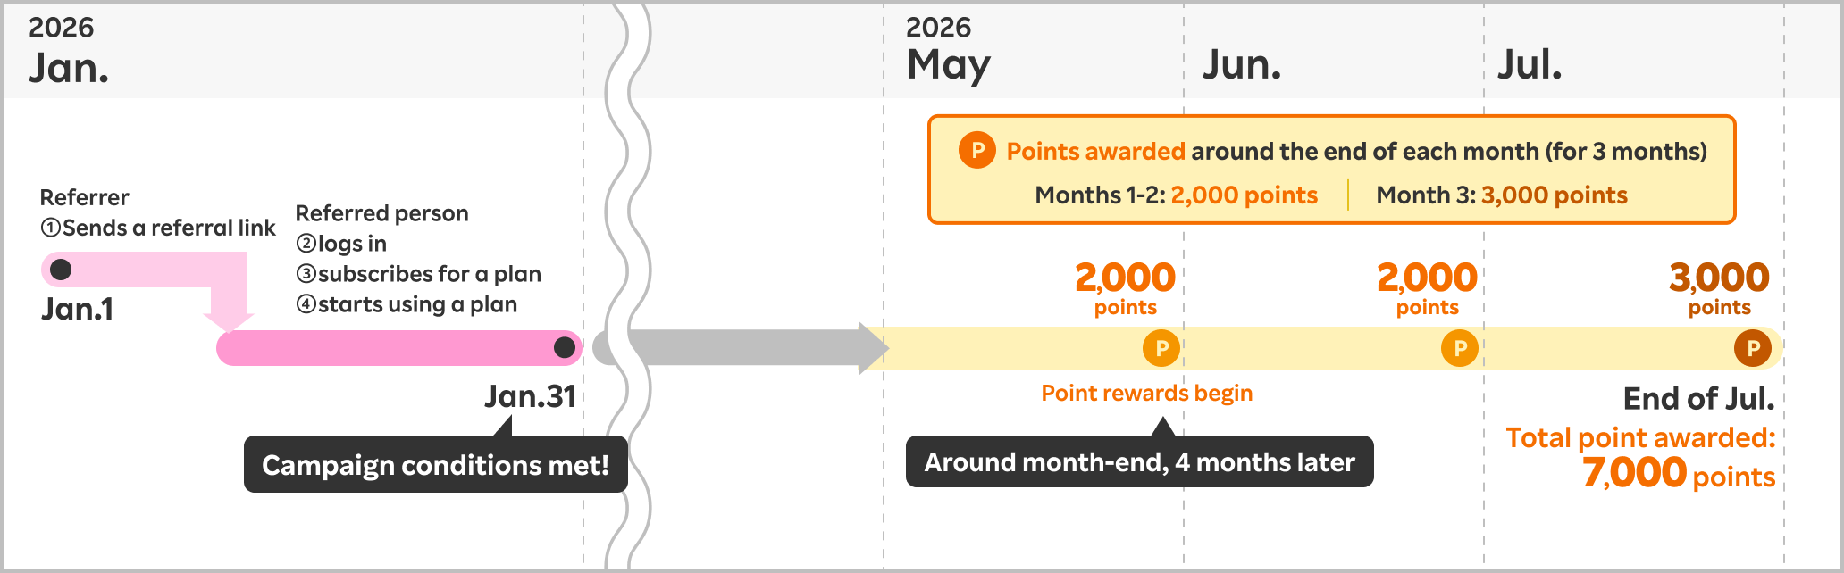Viewport: 1844px width, 573px height.
Task: Click the dark orange P coin for July
Action: (x=1753, y=348)
